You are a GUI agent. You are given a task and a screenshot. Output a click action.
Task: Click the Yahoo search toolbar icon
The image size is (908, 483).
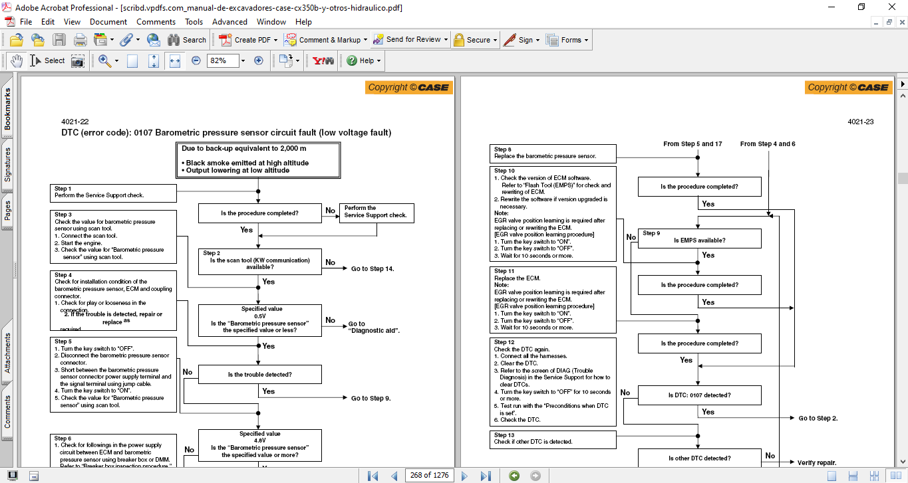click(323, 60)
